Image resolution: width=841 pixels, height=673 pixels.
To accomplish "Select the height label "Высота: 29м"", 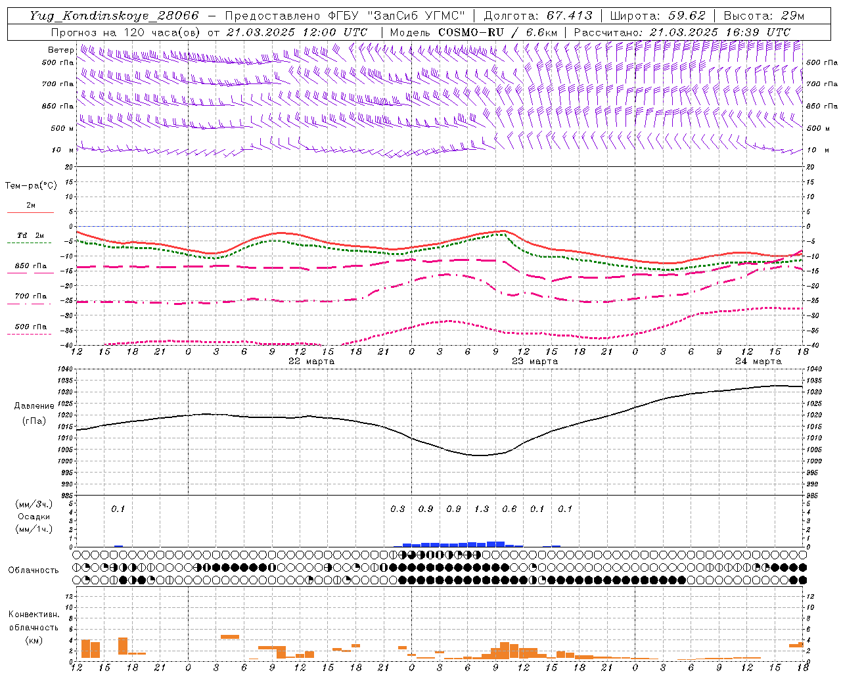I will [x=765, y=16].
